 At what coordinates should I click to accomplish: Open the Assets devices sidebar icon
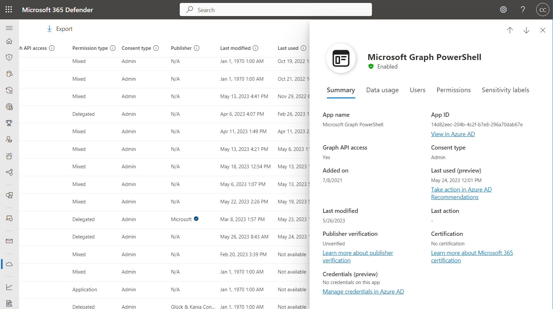pyautogui.click(x=9, y=195)
